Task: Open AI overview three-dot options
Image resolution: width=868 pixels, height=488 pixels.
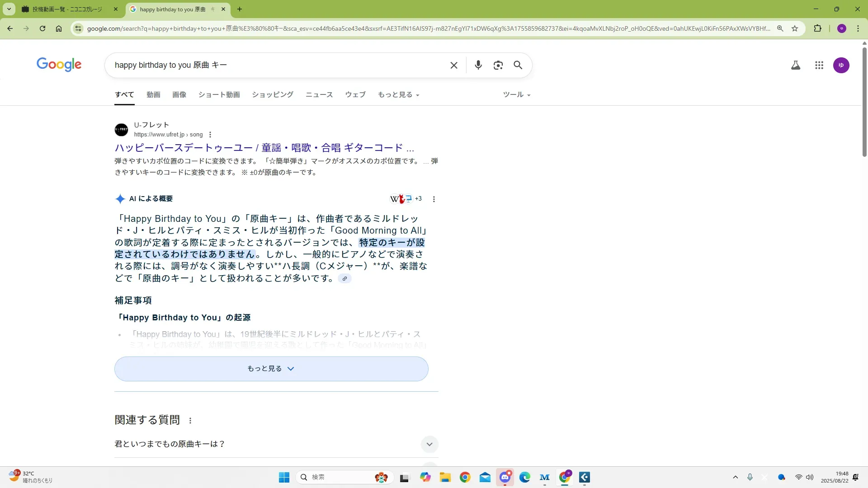Action: point(434,199)
